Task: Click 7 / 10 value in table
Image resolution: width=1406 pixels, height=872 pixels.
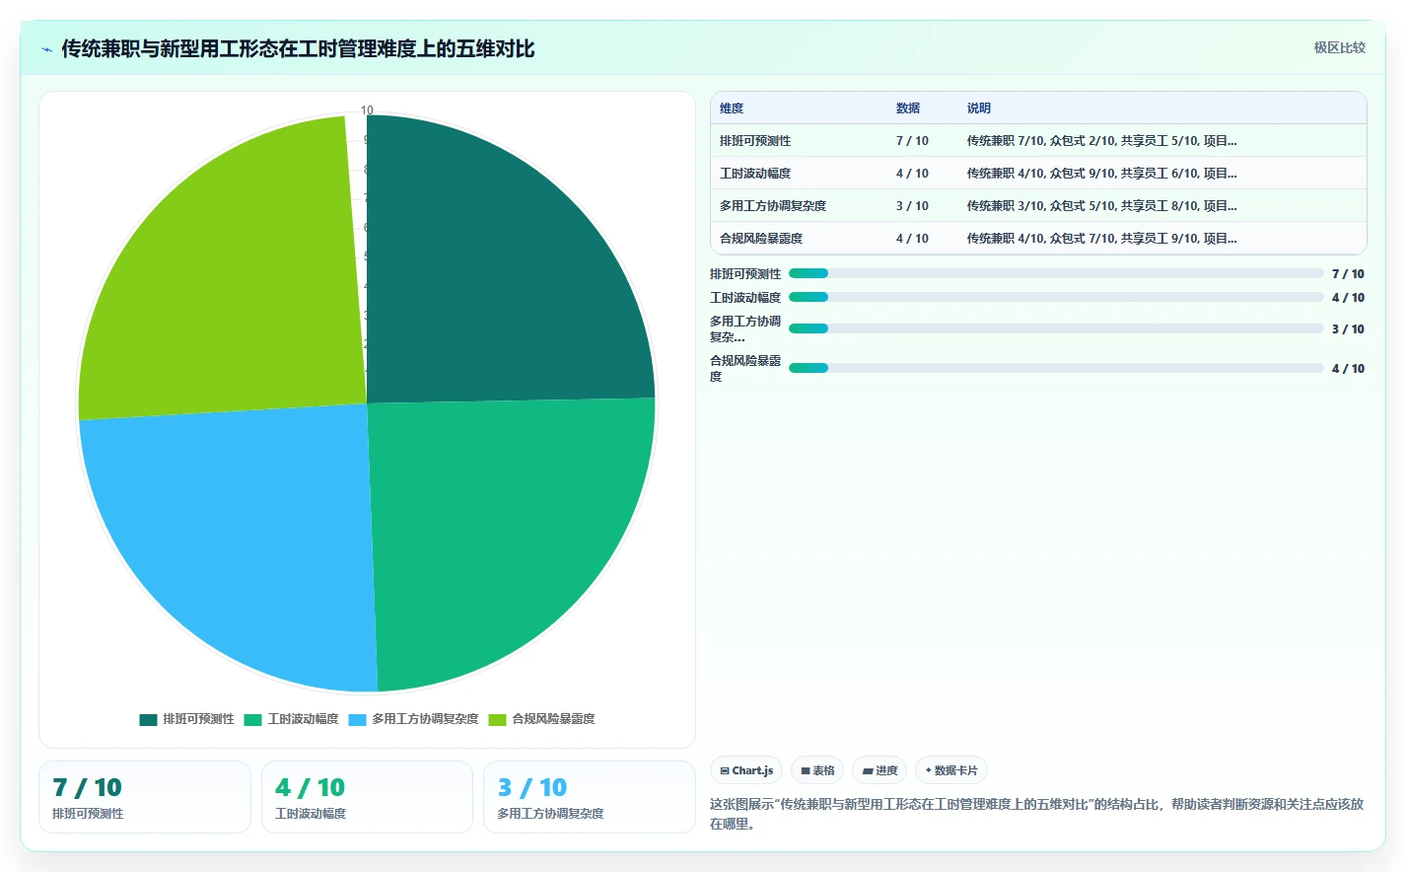Action: click(912, 141)
